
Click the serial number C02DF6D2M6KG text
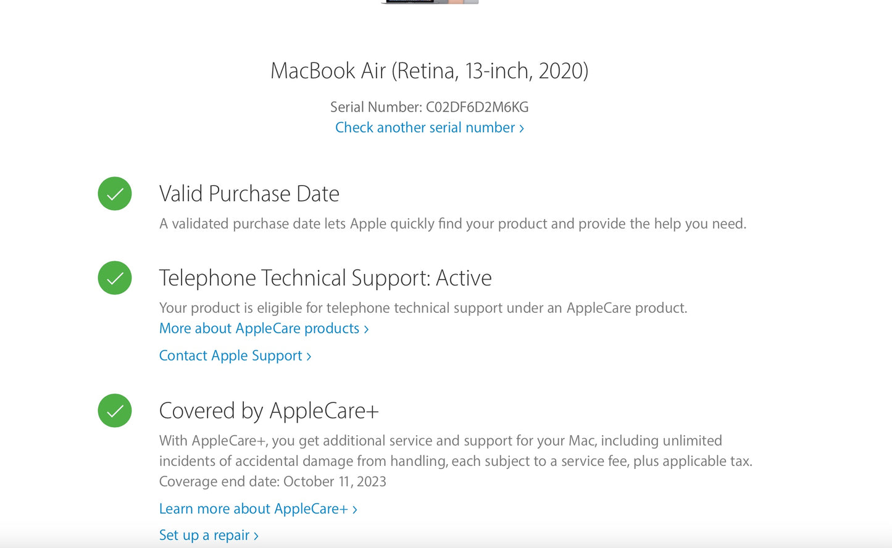tap(477, 107)
